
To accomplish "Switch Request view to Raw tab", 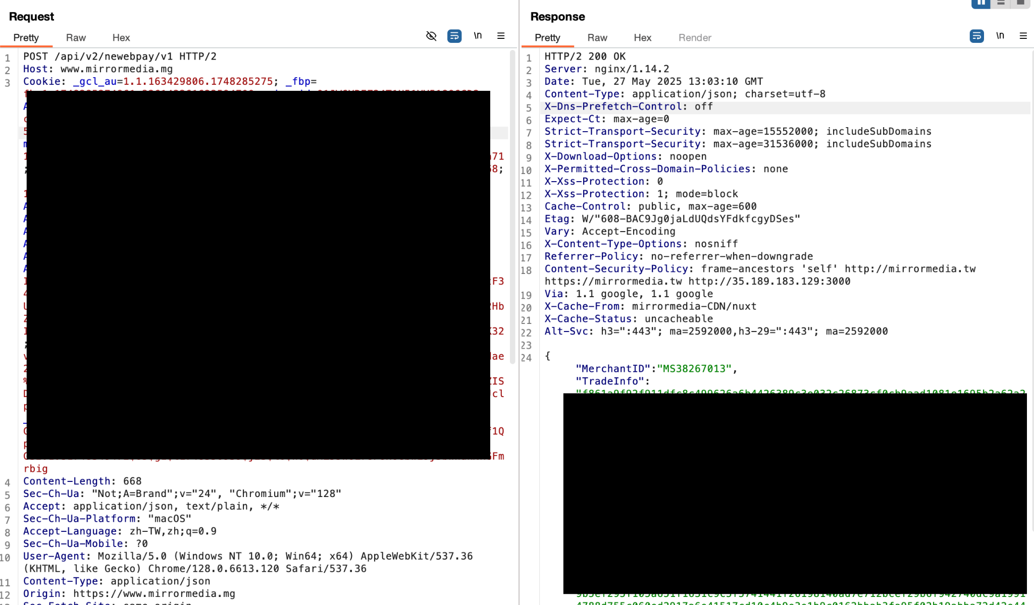I will coord(76,38).
